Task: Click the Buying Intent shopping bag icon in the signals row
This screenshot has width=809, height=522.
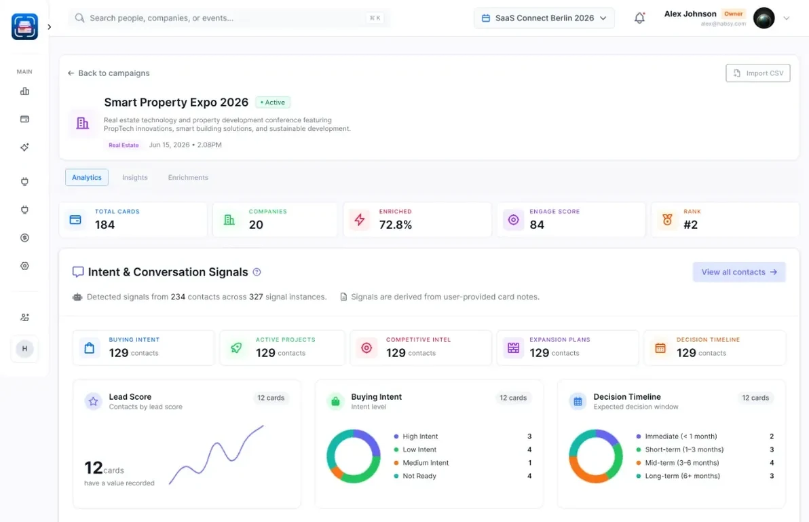Action: point(90,348)
